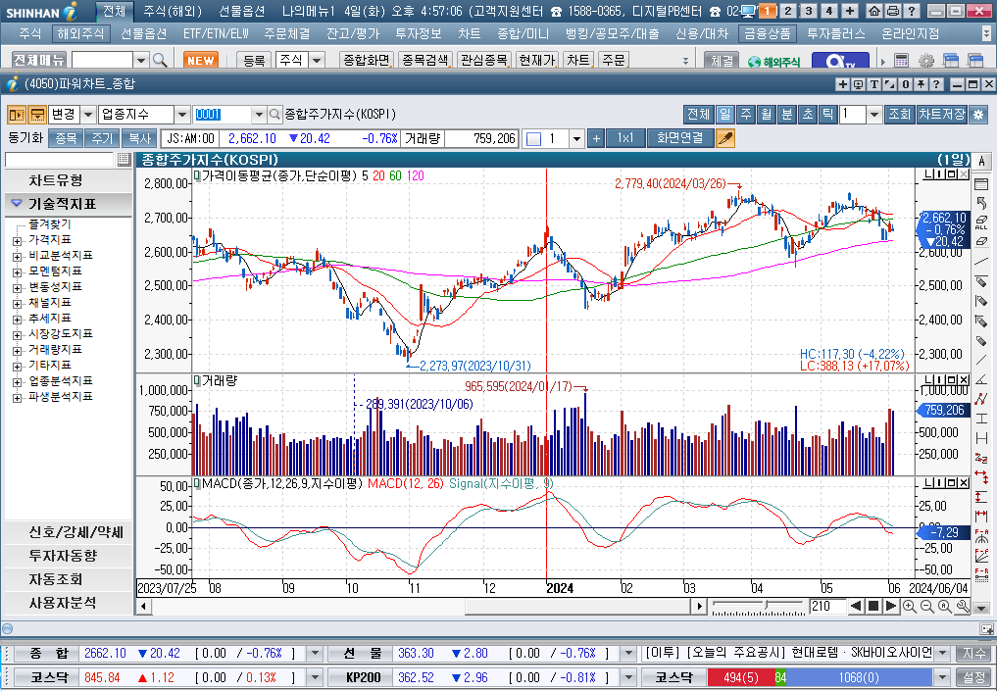
Task: Open the 해외주식 menu
Action: (x=80, y=33)
